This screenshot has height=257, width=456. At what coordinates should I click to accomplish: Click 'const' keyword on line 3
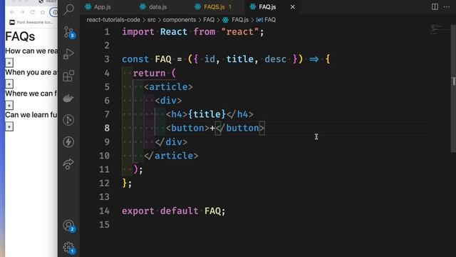pos(135,59)
